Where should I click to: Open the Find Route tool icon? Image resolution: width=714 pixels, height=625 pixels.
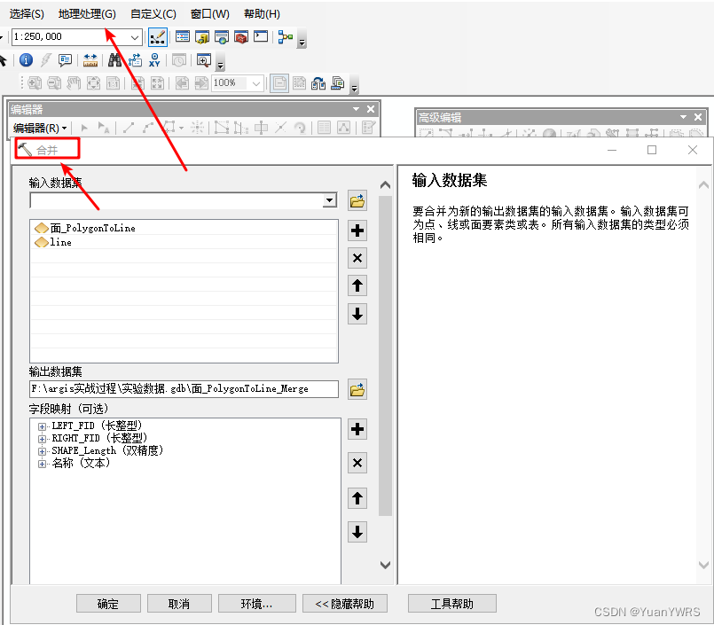pos(135,60)
